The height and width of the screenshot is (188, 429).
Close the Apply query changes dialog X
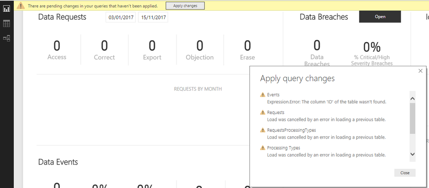(420, 71)
